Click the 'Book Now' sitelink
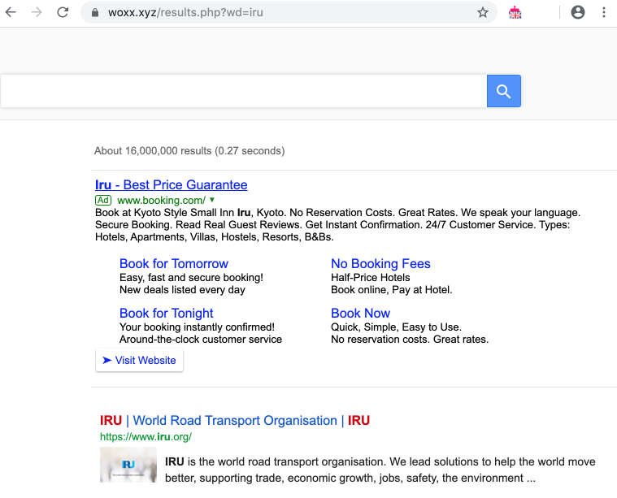617x498 pixels. point(360,313)
